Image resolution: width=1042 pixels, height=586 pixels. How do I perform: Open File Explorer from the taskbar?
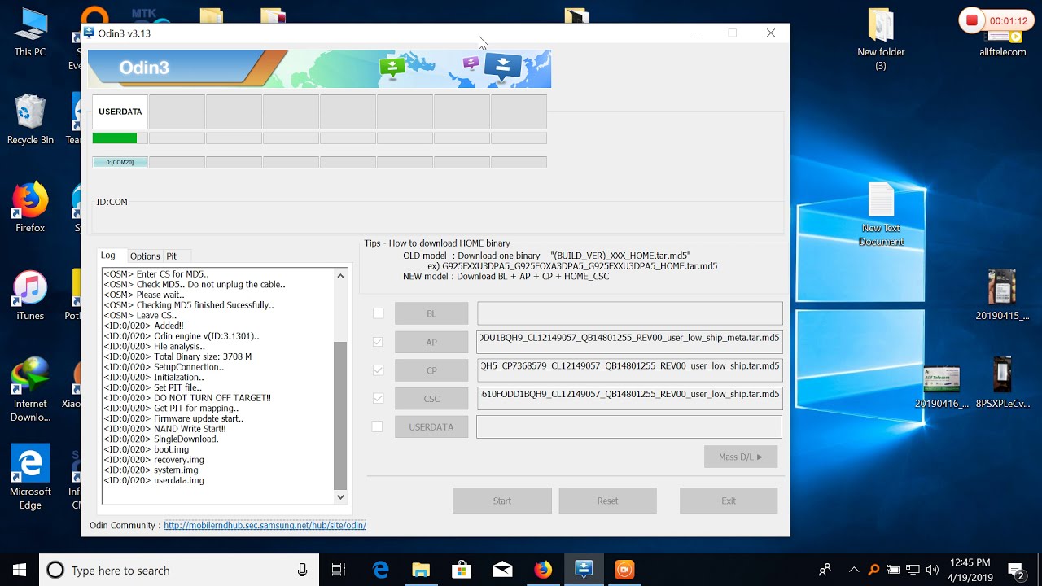[x=421, y=570]
